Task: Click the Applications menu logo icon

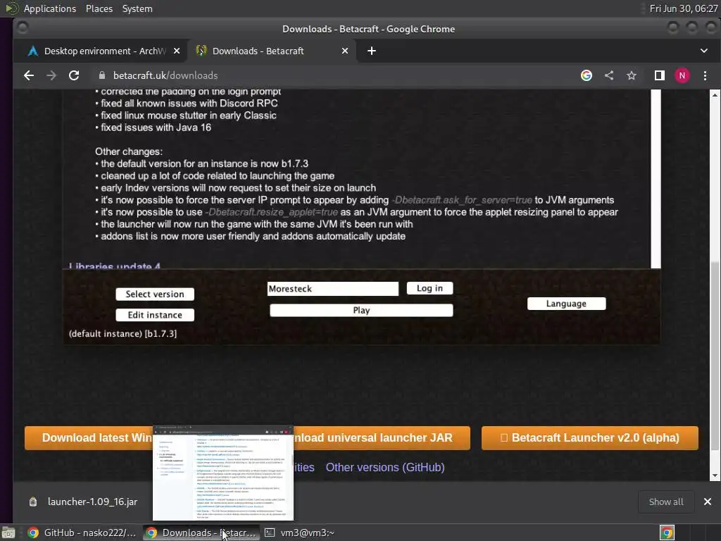Action: [x=11, y=8]
